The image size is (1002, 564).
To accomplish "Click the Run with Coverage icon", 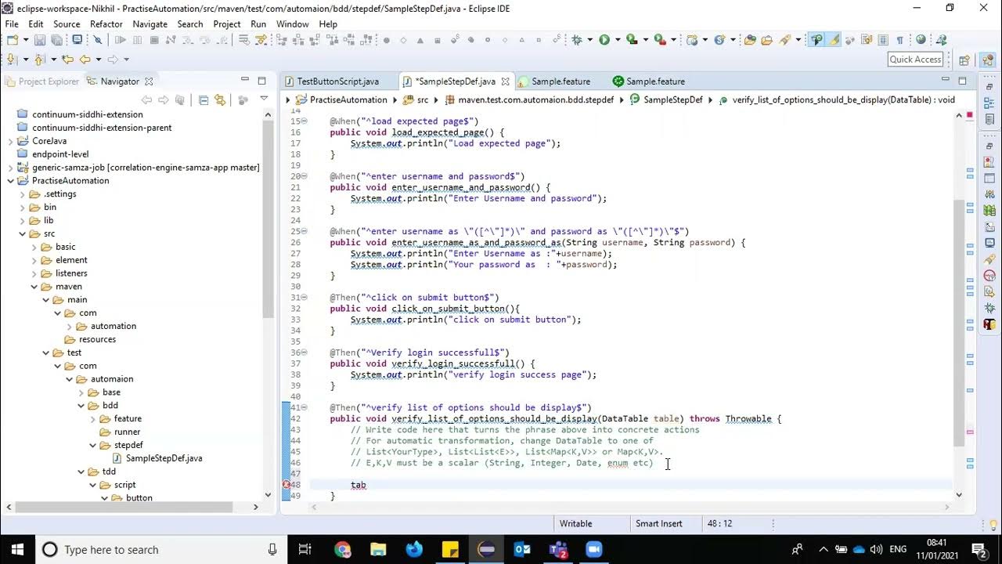I will [x=632, y=39].
